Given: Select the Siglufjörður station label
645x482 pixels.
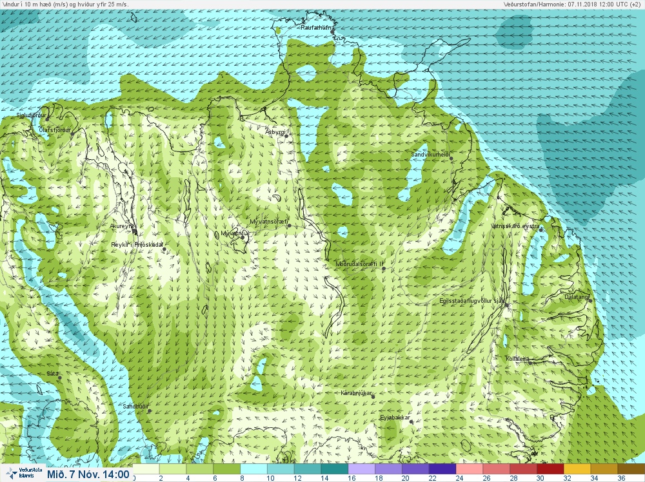Looking at the screenshot, I should coord(31,115).
